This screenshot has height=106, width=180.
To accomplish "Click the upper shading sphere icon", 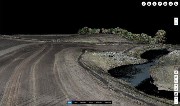I will [176, 85].
